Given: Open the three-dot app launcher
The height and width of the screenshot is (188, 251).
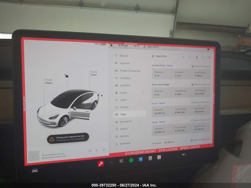Looking at the screenshot, I should 111,163.
